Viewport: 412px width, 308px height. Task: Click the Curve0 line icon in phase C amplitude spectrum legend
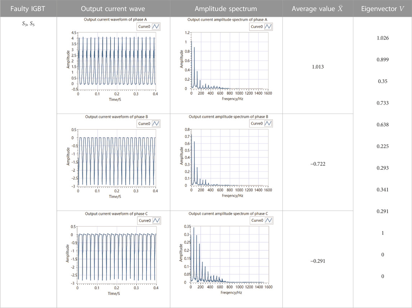point(268,220)
